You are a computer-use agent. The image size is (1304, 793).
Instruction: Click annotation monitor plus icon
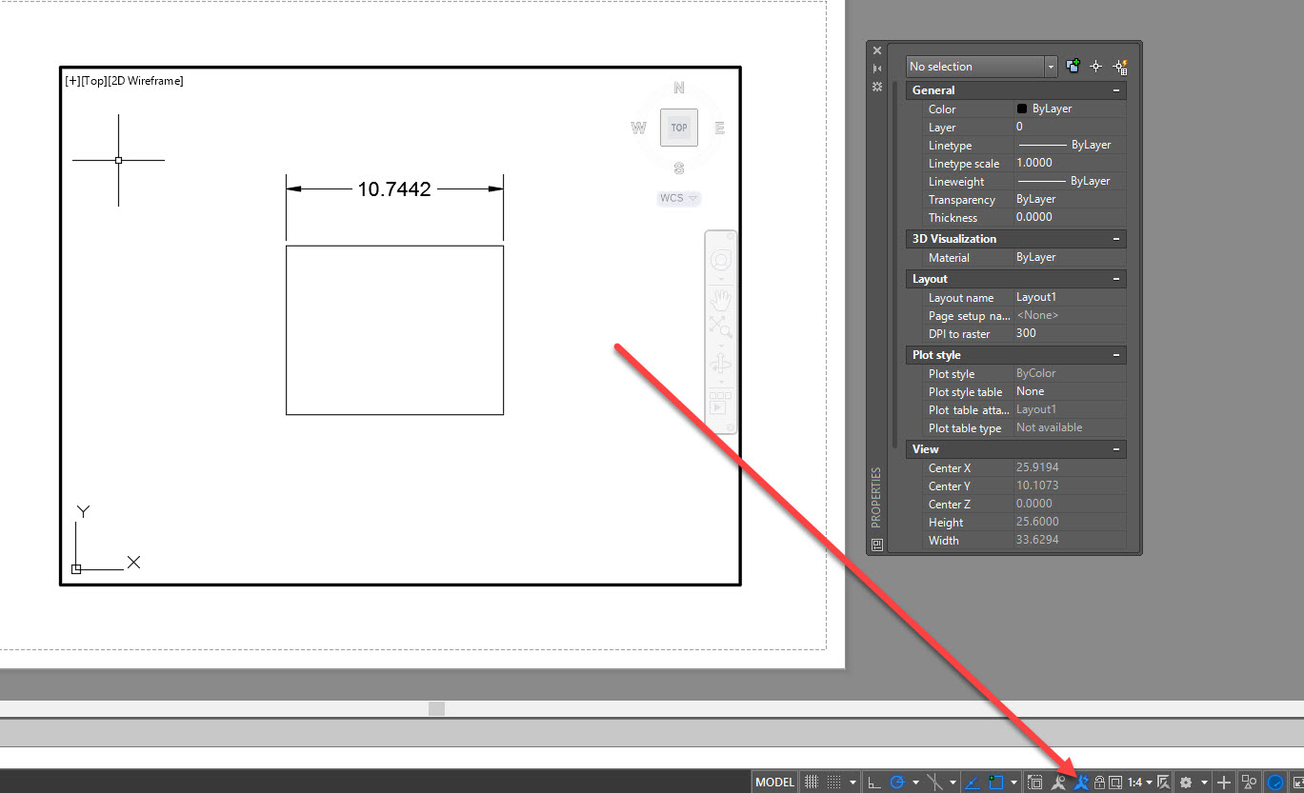[x=1224, y=782]
